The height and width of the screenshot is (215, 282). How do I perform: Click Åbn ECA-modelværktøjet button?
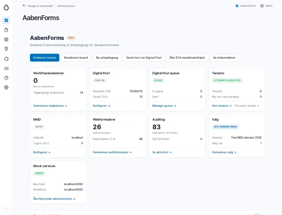(x=187, y=58)
